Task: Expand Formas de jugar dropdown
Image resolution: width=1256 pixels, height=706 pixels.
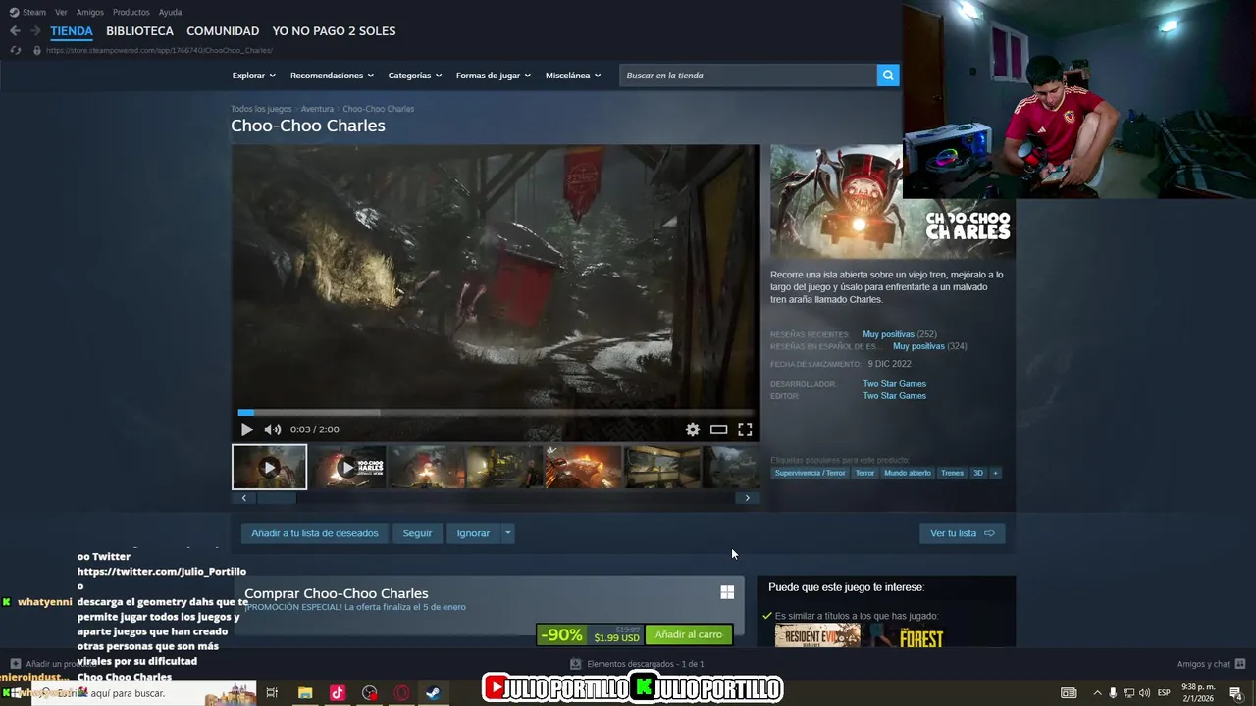Action: pyautogui.click(x=493, y=76)
